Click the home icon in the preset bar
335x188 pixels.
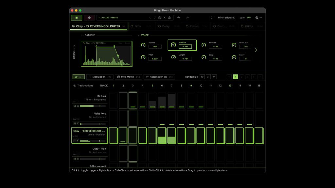click(x=169, y=18)
